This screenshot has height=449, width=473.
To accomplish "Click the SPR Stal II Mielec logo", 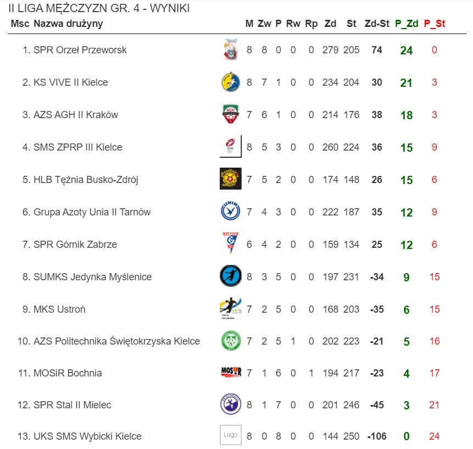I will [x=231, y=405].
